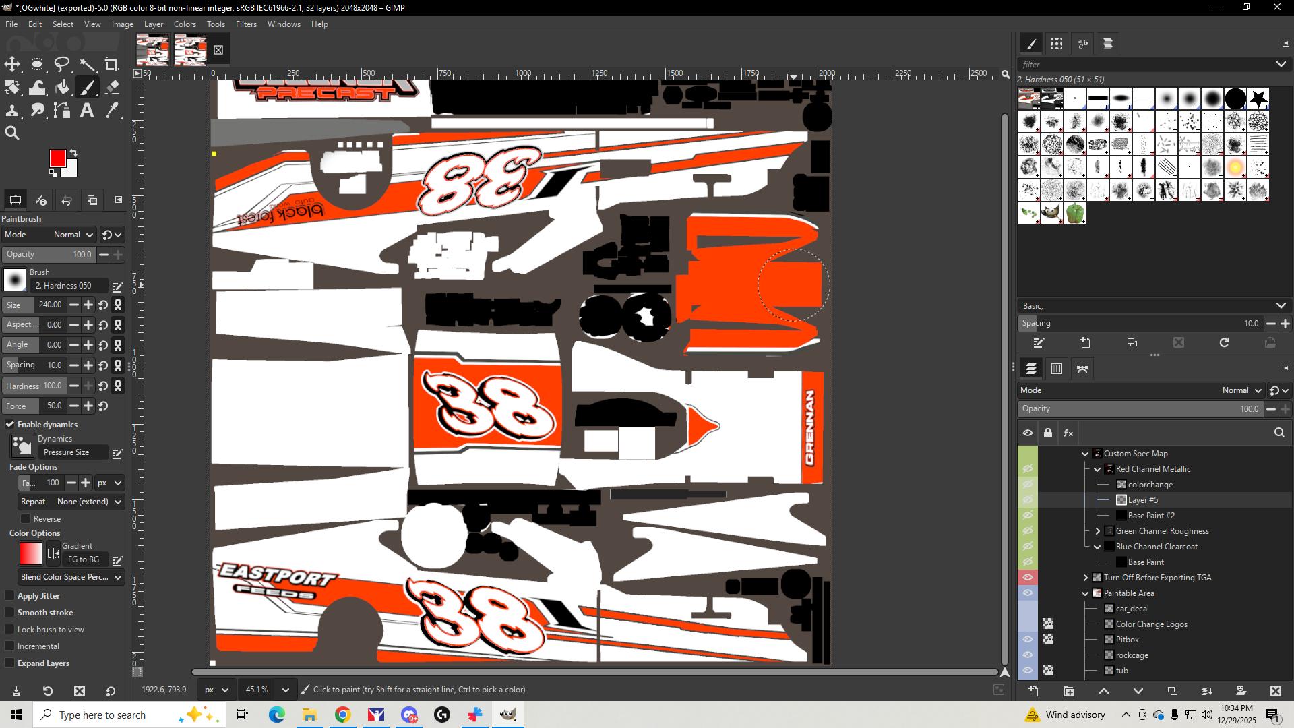
Task: Create a new layer group
Action: 1069,691
